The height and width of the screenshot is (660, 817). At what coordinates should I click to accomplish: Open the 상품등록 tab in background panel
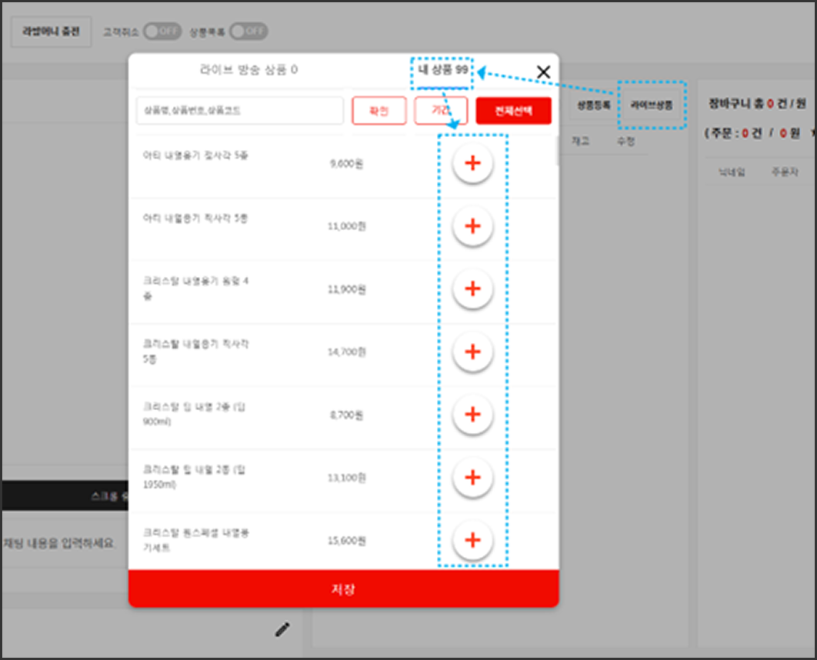[x=593, y=105]
